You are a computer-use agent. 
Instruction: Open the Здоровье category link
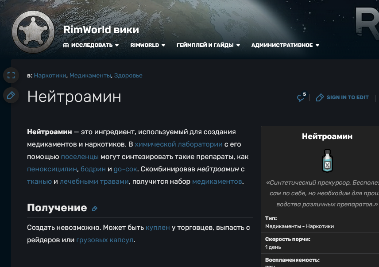128,75
